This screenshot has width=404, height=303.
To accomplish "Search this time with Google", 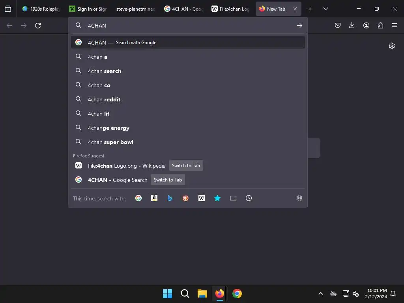I will [138, 198].
